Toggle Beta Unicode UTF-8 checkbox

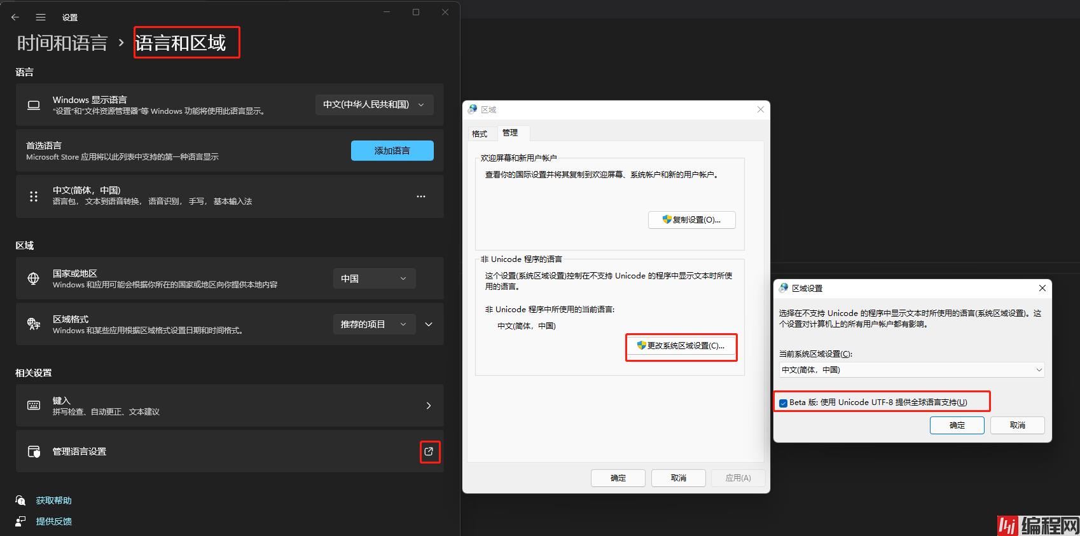coord(784,402)
